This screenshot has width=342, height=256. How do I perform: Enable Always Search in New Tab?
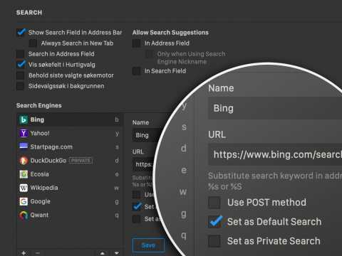coord(33,43)
